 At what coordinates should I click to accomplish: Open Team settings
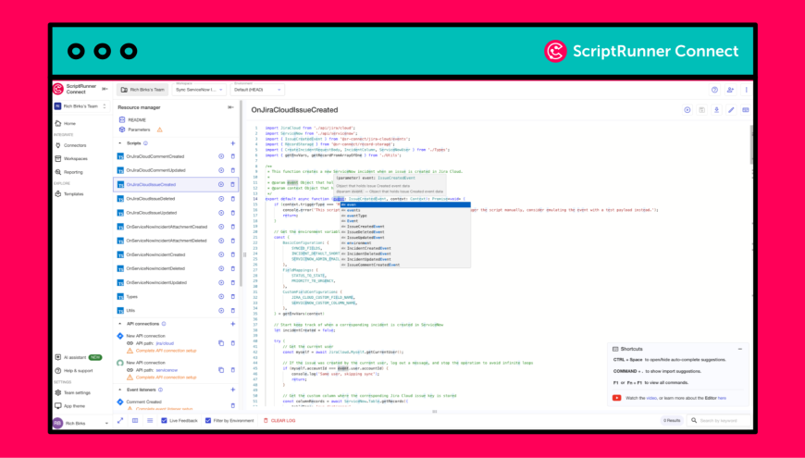coord(72,393)
